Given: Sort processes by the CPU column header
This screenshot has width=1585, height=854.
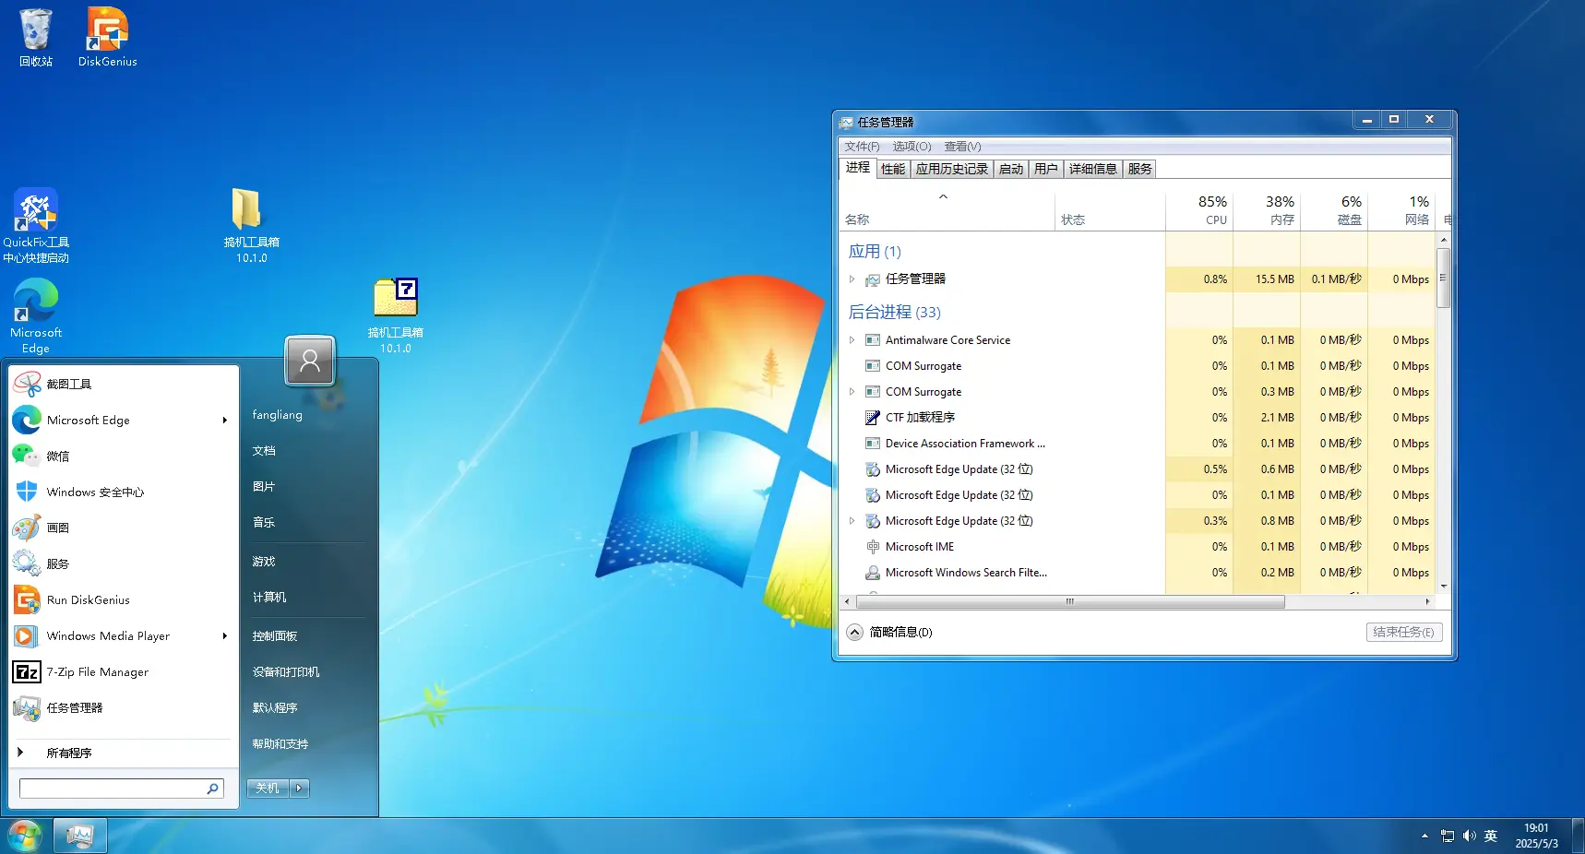Looking at the screenshot, I should tap(1198, 210).
